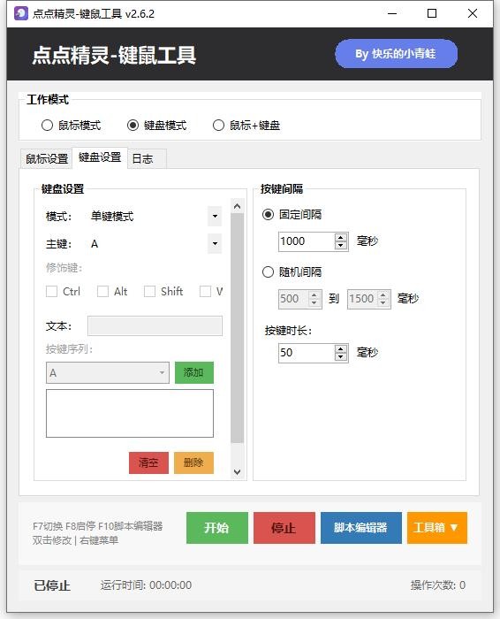Click the scroll down arrow in keyboard settings

(x=237, y=471)
